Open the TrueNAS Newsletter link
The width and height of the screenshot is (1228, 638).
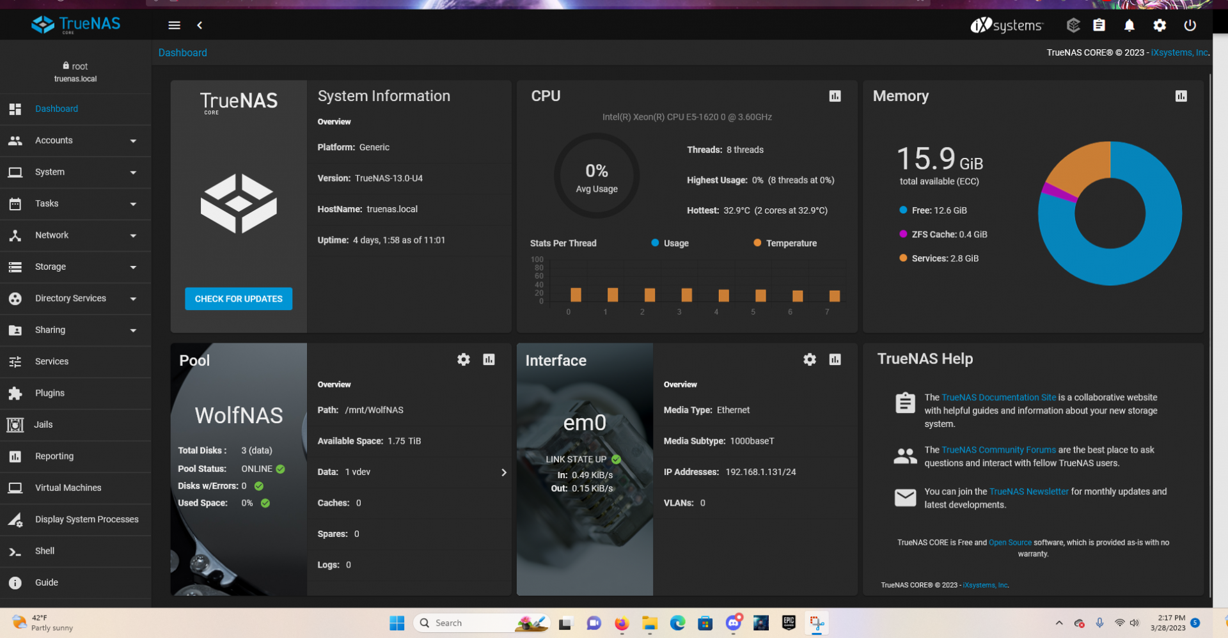(x=1029, y=492)
